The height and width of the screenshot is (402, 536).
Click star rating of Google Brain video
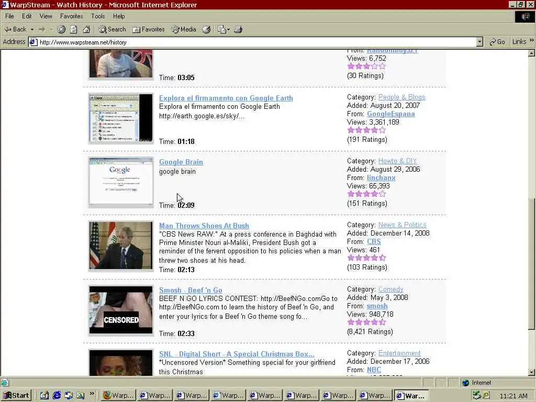pos(366,194)
